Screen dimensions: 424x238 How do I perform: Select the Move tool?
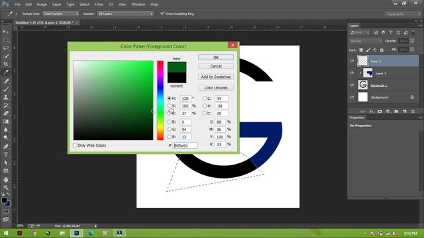(6, 32)
